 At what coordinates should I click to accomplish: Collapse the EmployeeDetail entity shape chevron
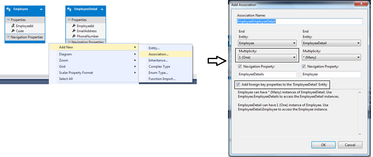[x=102, y=9]
